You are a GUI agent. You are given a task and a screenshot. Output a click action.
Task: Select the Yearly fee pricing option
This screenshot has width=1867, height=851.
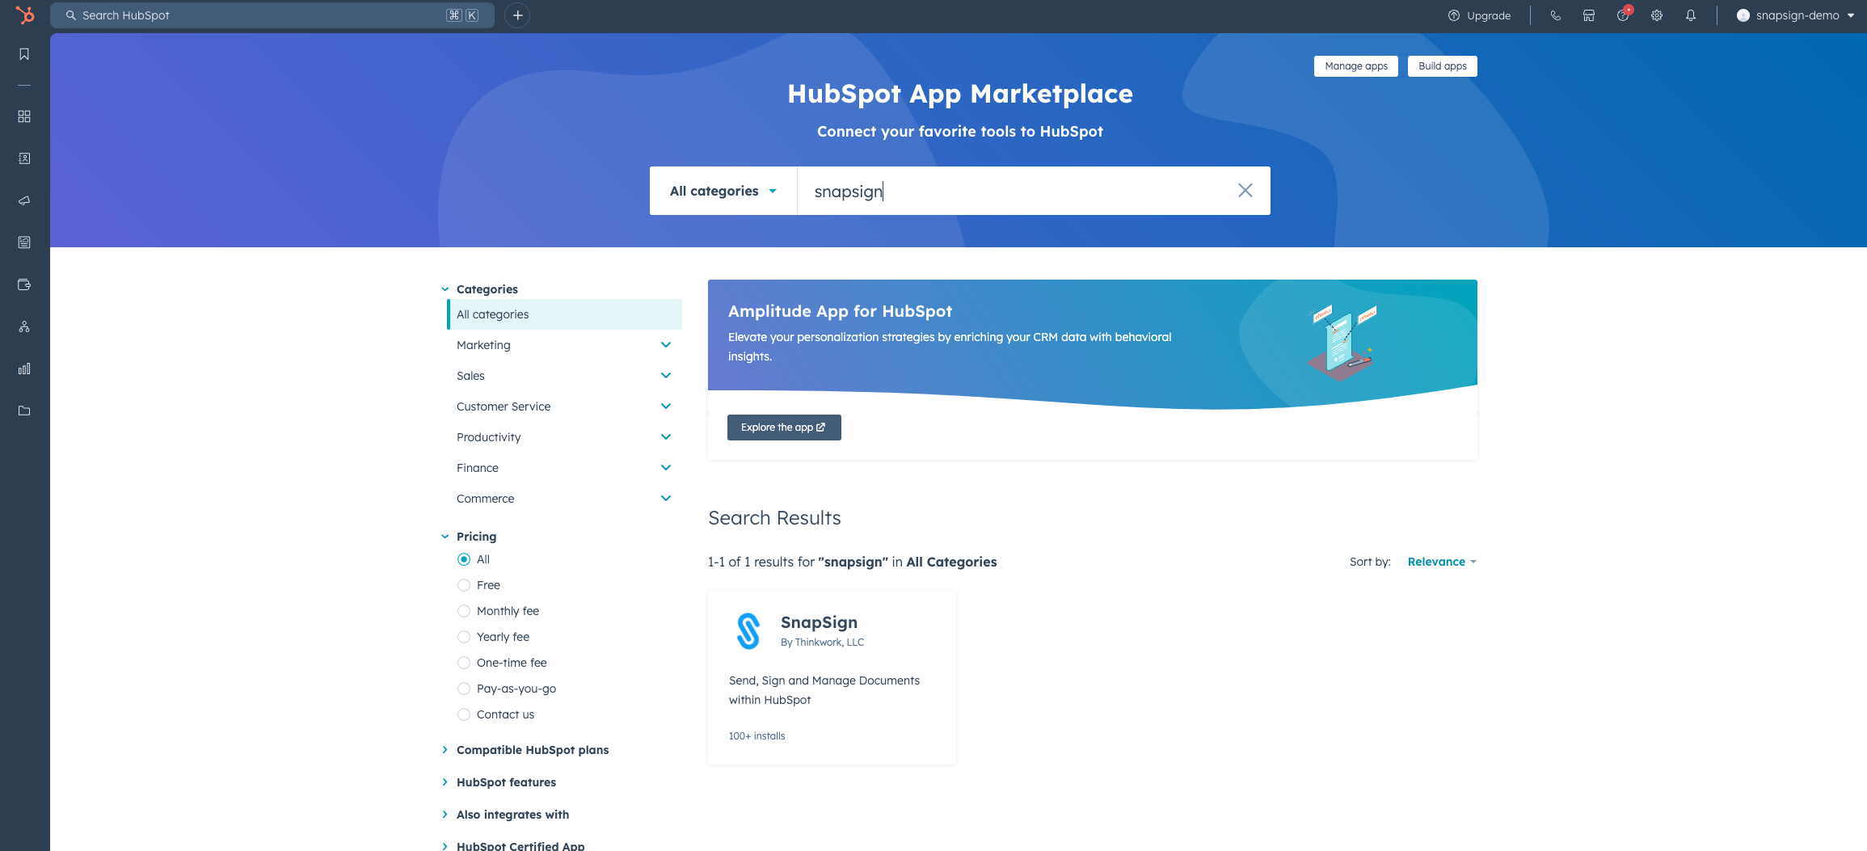pos(464,637)
